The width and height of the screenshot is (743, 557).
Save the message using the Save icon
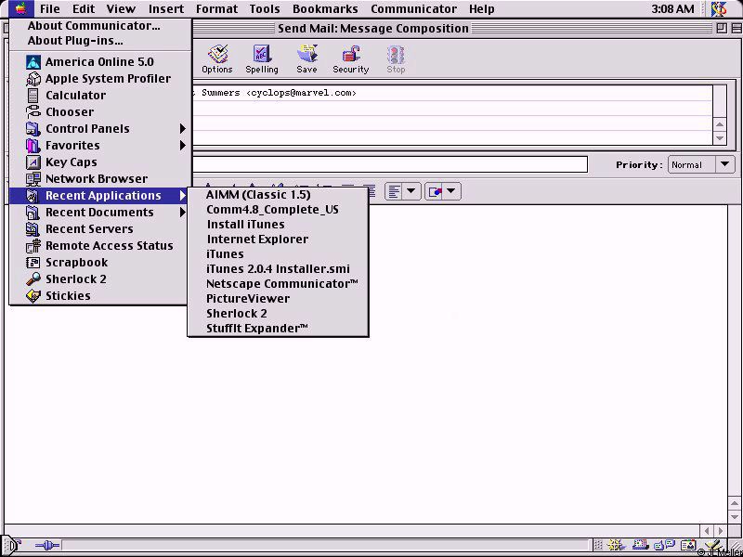click(x=306, y=59)
